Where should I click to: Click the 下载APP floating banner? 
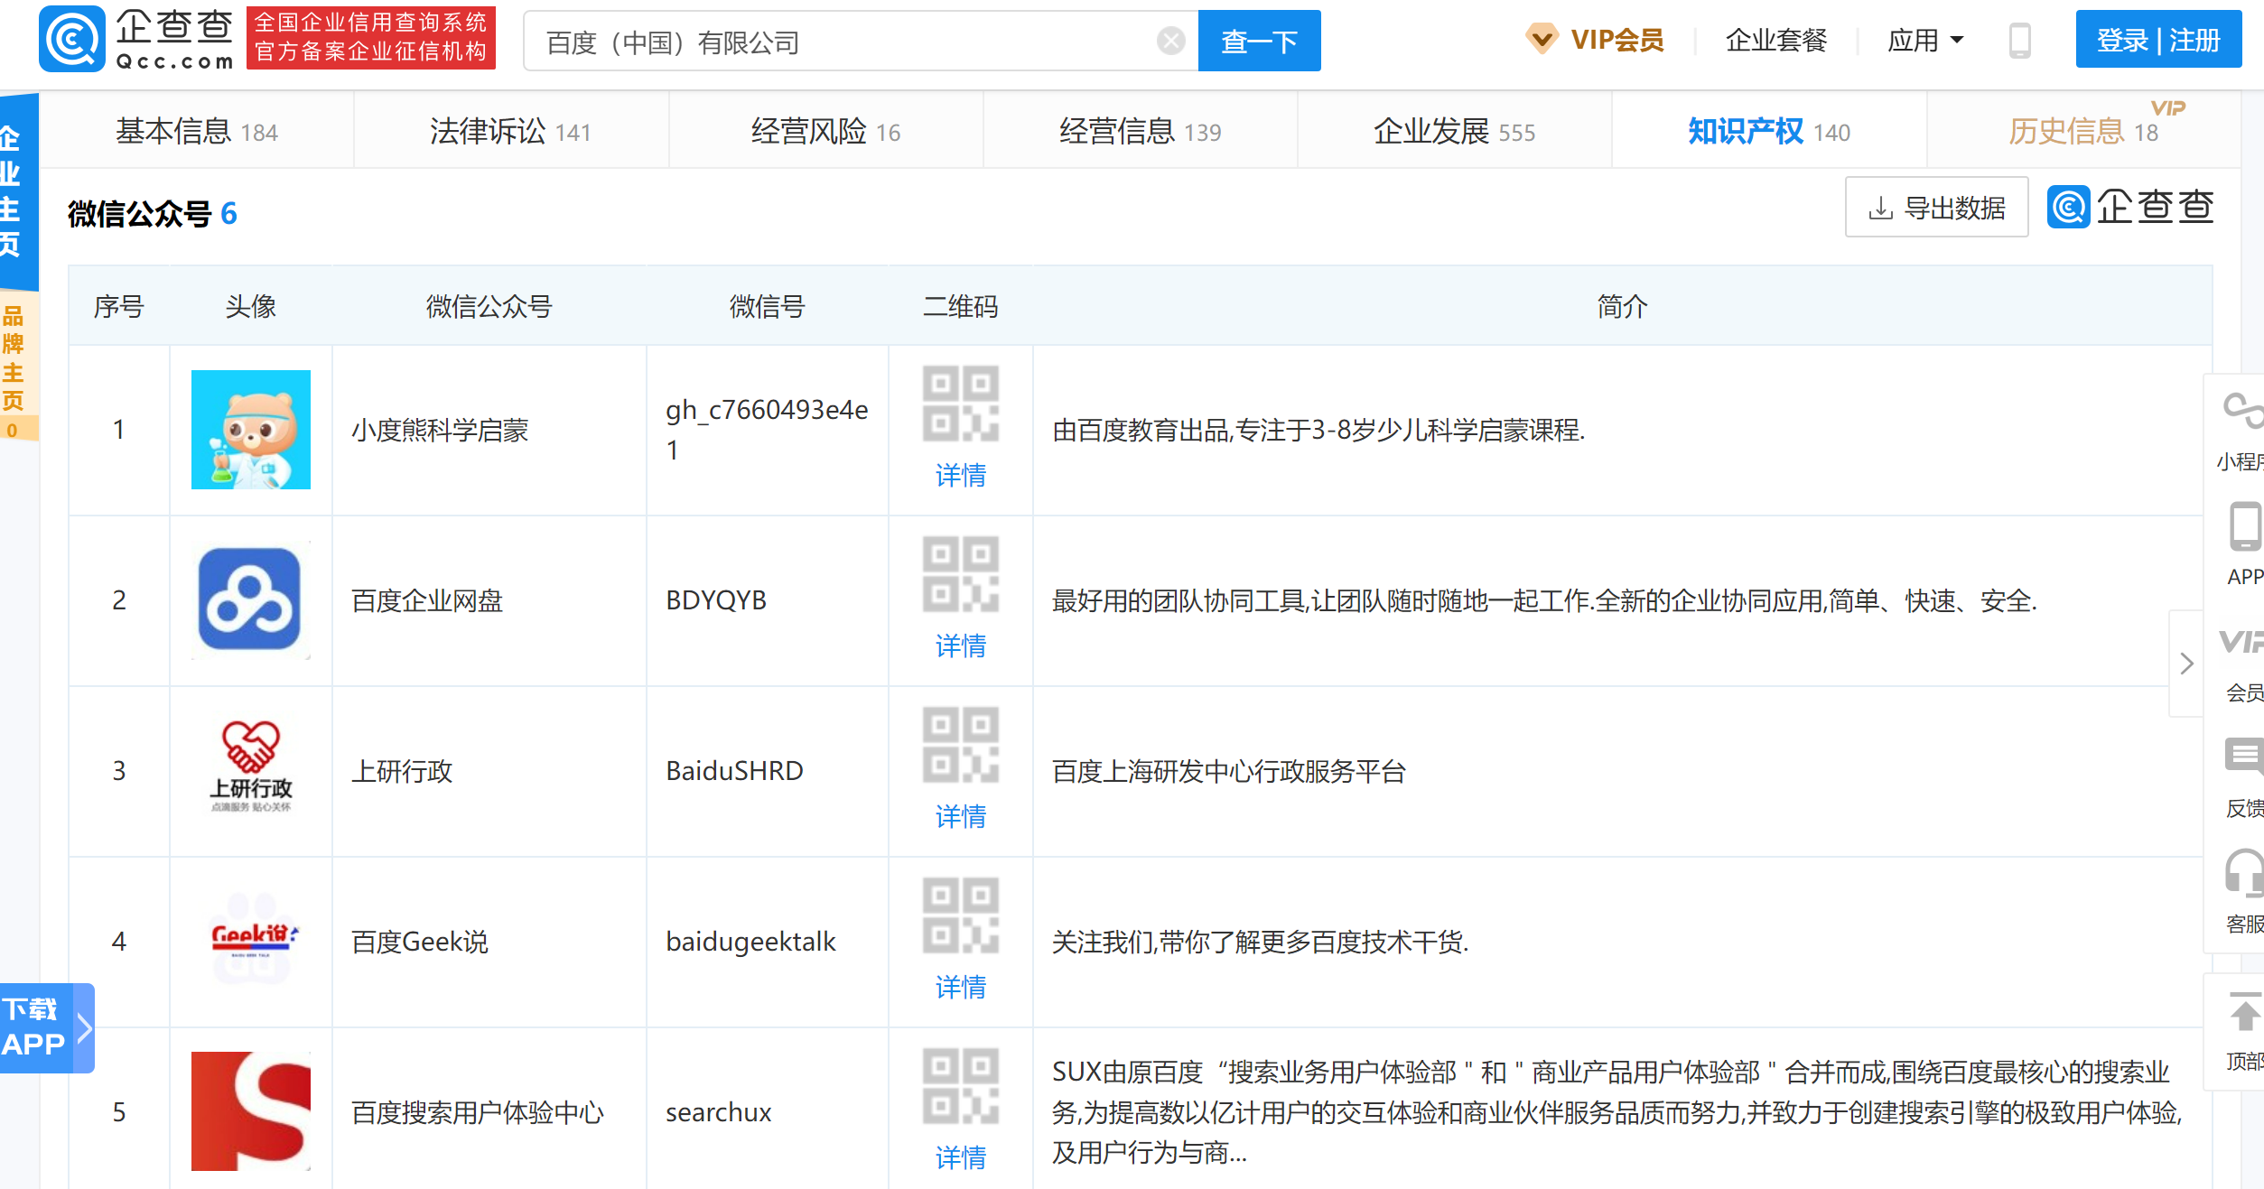point(47,1027)
